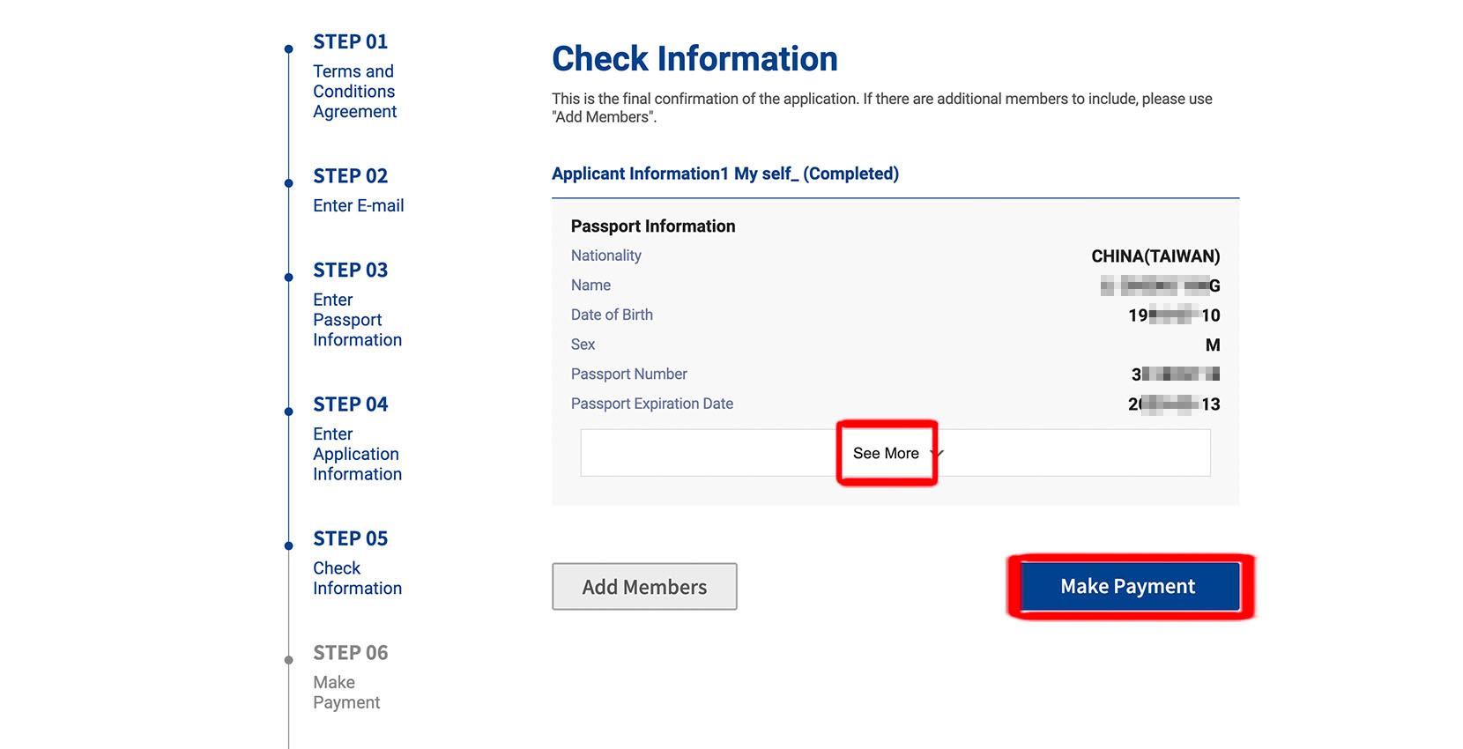Proceed with the blue Make Payment button

pyautogui.click(x=1129, y=587)
